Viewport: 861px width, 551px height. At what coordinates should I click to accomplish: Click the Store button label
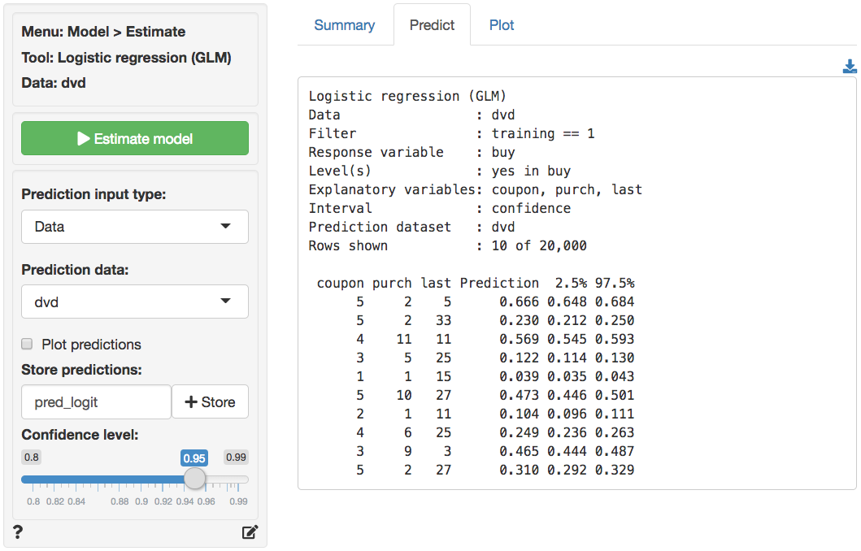218,402
